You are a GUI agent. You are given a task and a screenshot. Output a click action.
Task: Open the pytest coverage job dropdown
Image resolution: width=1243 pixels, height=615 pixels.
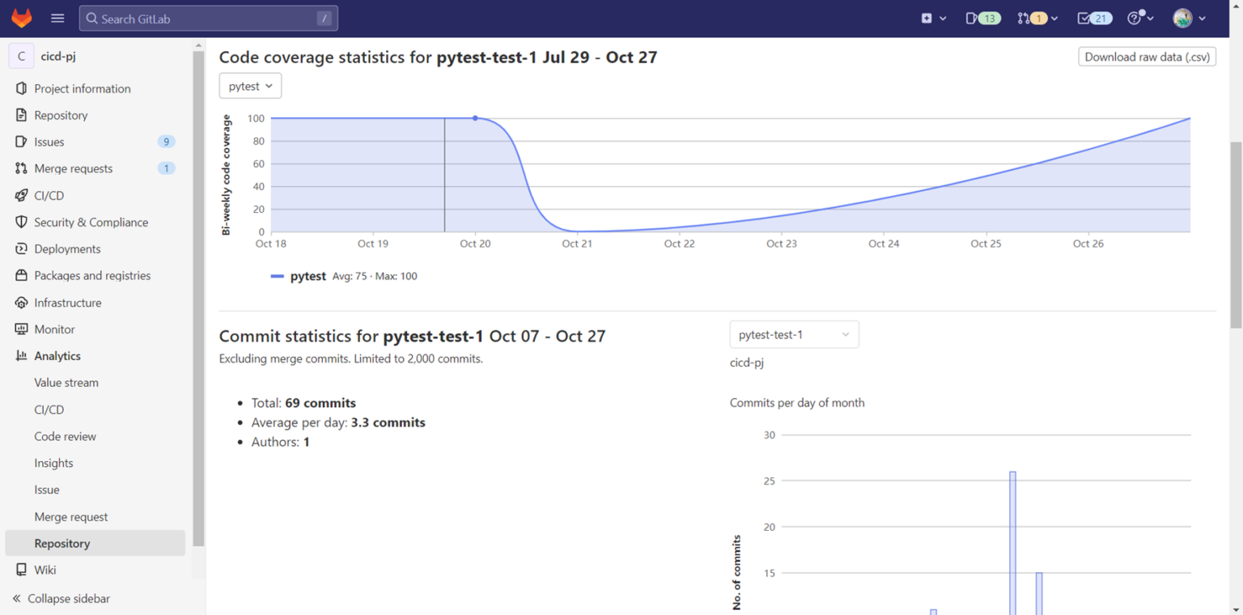coord(250,85)
